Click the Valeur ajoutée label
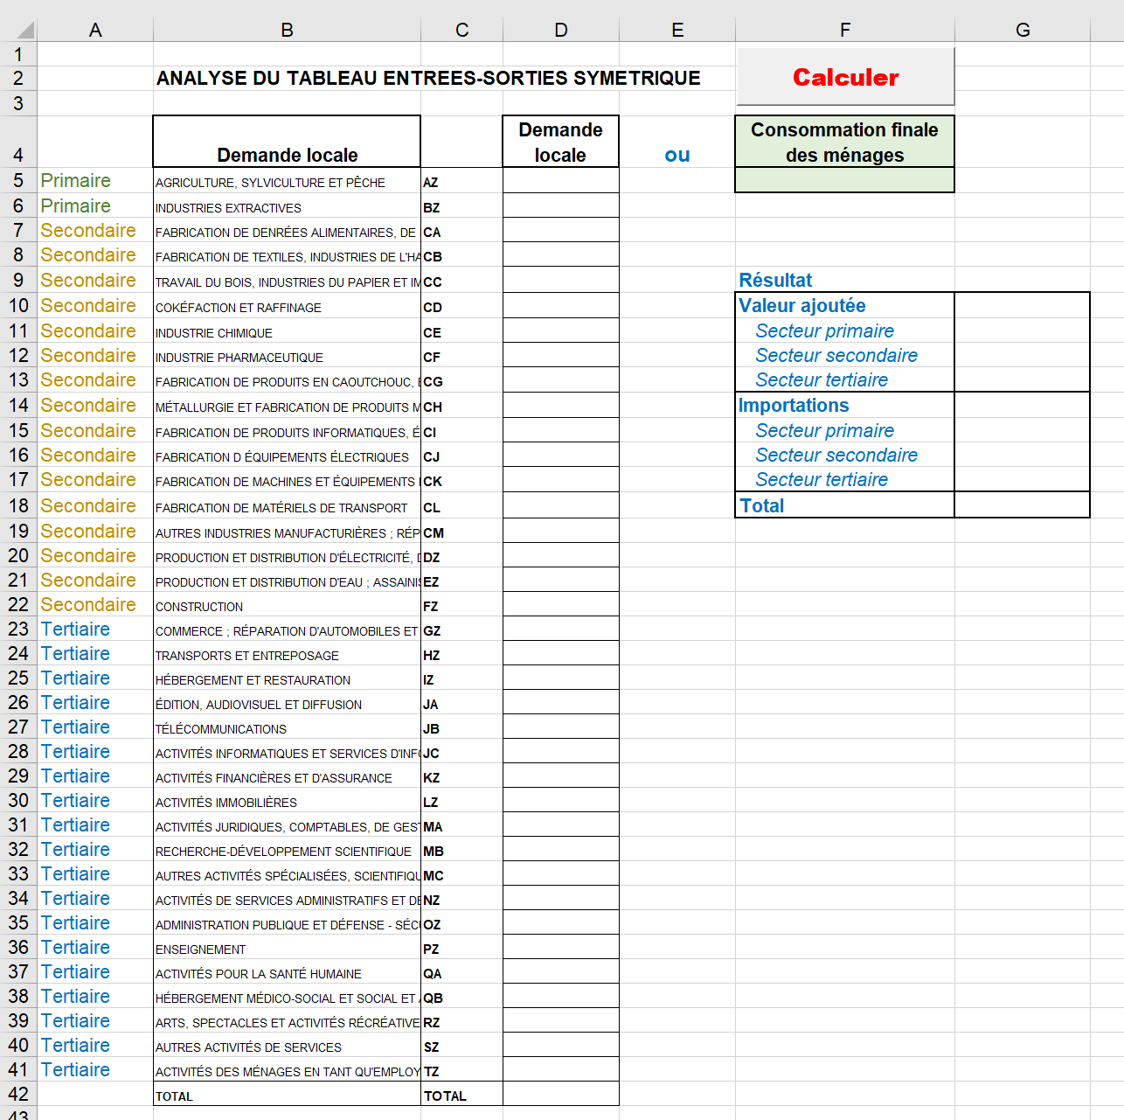Image resolution: width=1124 pixels, height=1120 pixels. (802, 305)
